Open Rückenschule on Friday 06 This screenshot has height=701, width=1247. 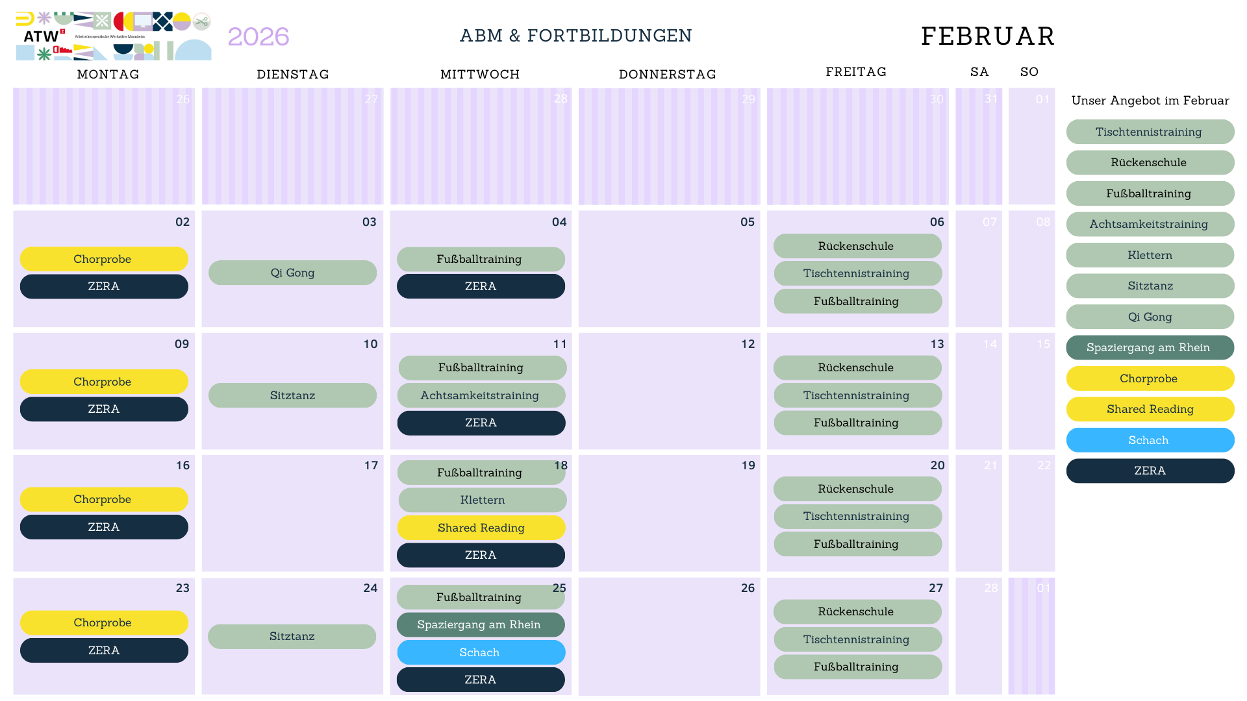[857, 246]
